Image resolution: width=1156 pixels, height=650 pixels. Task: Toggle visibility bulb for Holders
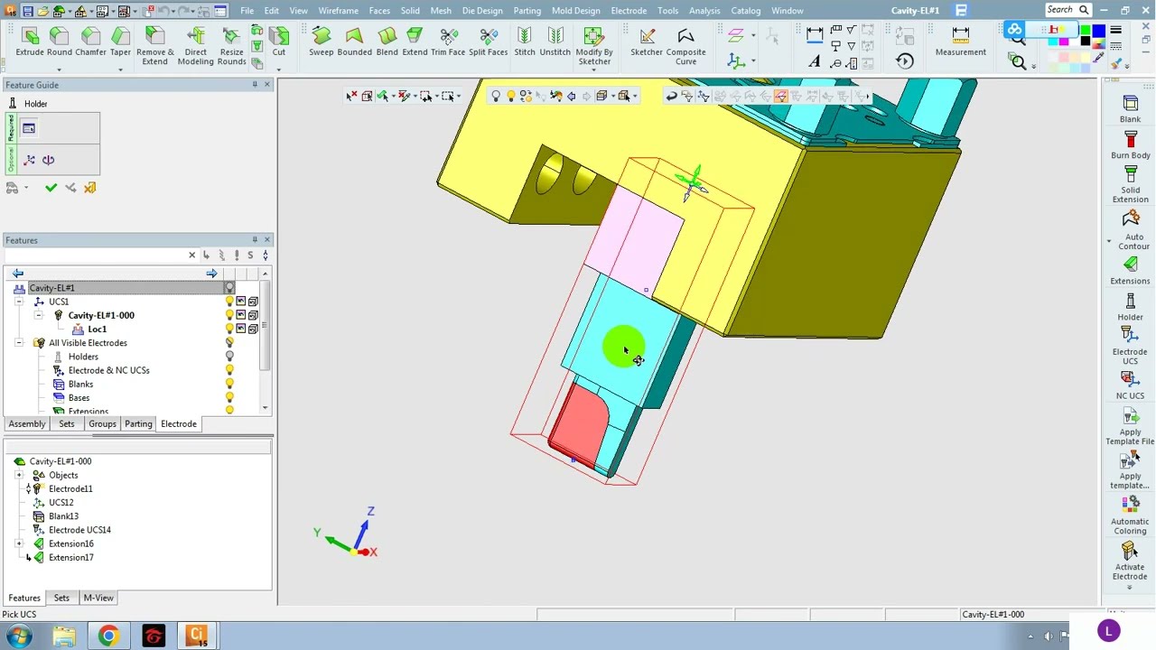(229, 357)
